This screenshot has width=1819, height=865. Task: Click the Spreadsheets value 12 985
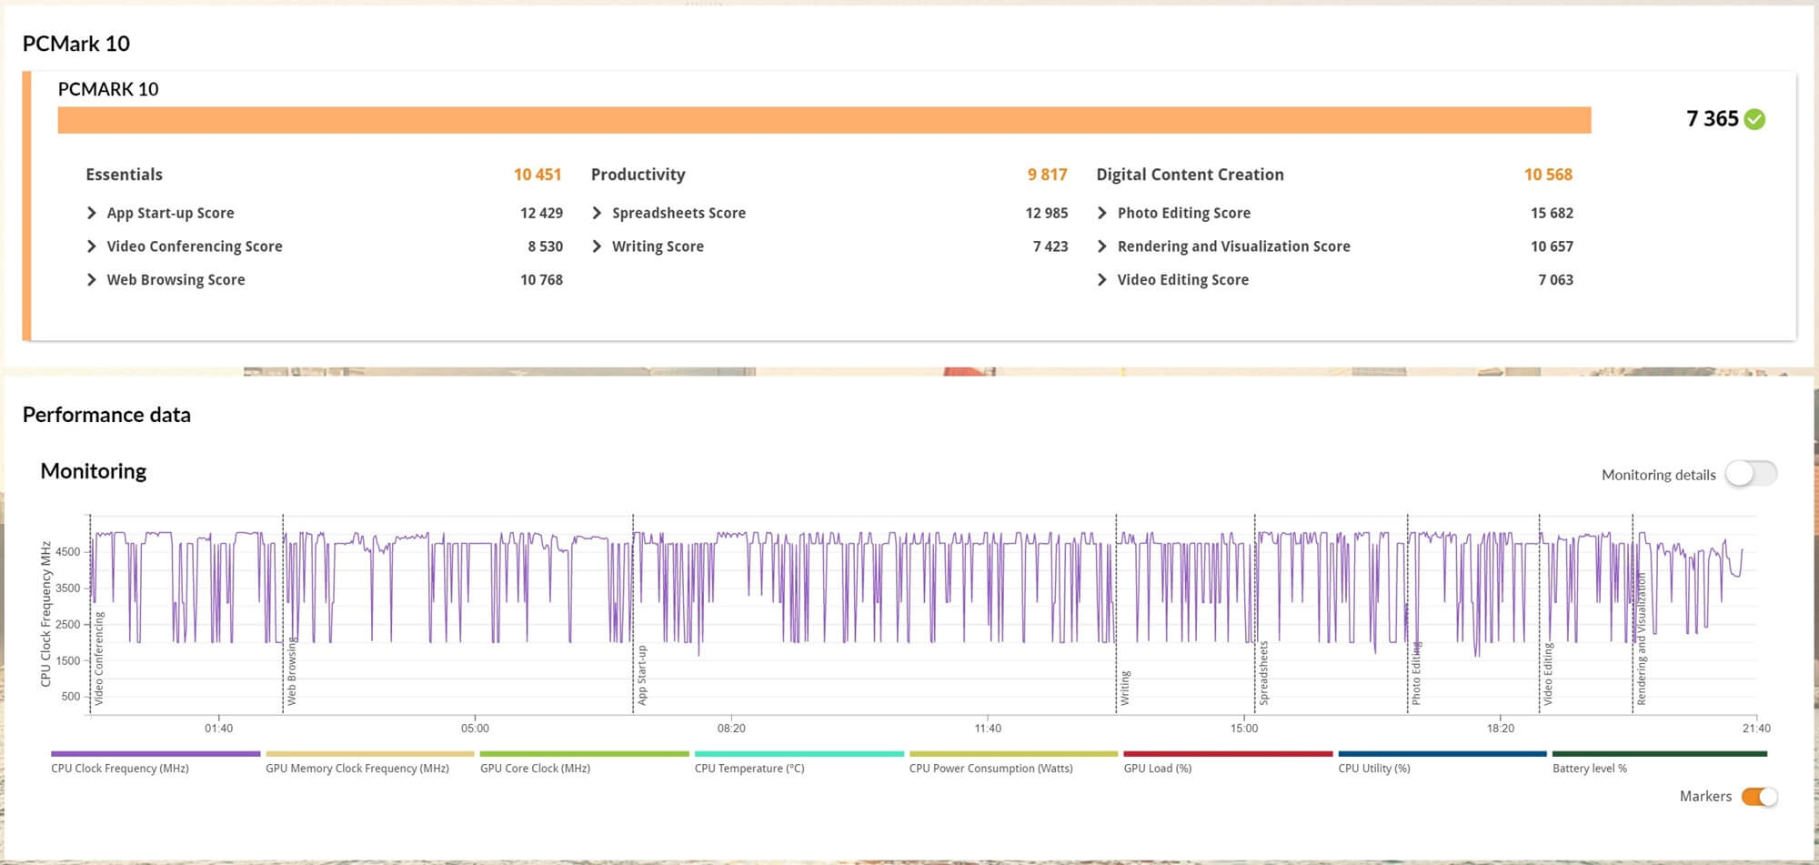coord(1047,213)
